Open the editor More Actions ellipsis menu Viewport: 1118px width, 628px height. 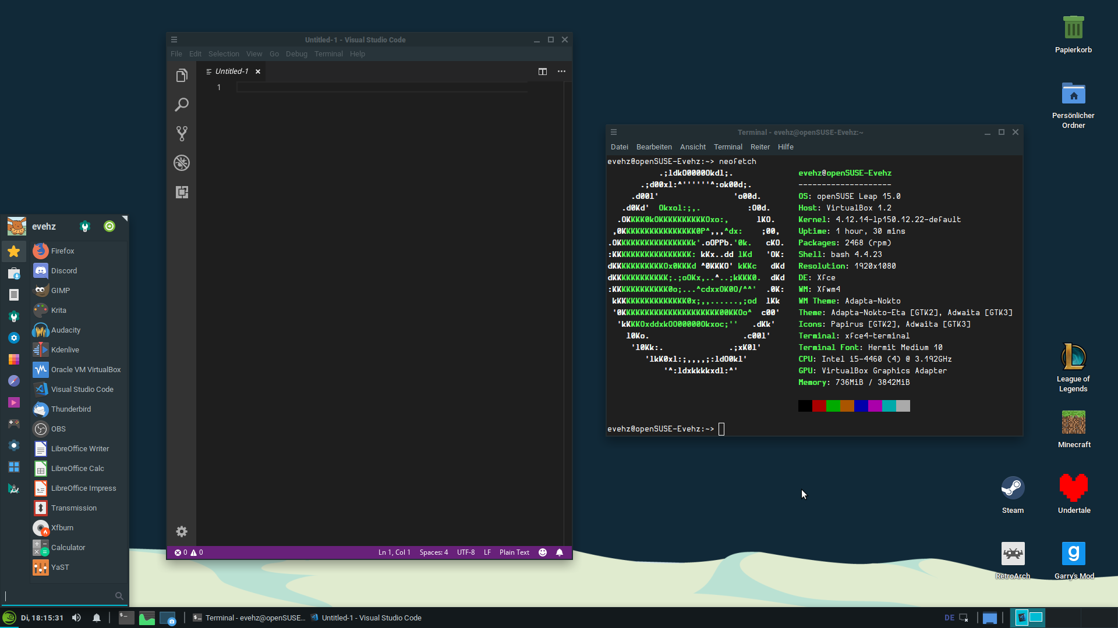point(561,72)
